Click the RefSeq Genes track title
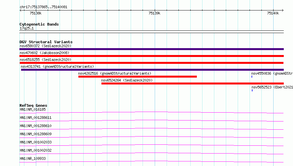This screenshot has height=166, width=293. (33, 105)
